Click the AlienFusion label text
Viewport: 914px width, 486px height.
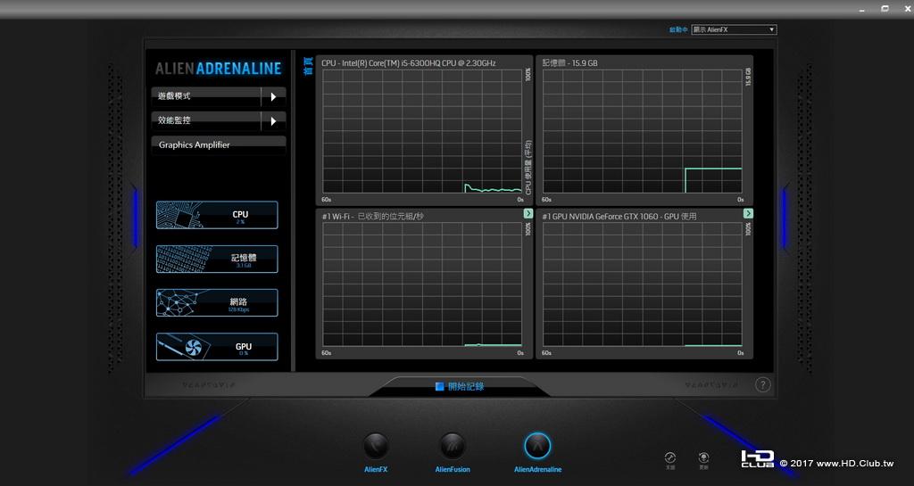coord(453,469)
